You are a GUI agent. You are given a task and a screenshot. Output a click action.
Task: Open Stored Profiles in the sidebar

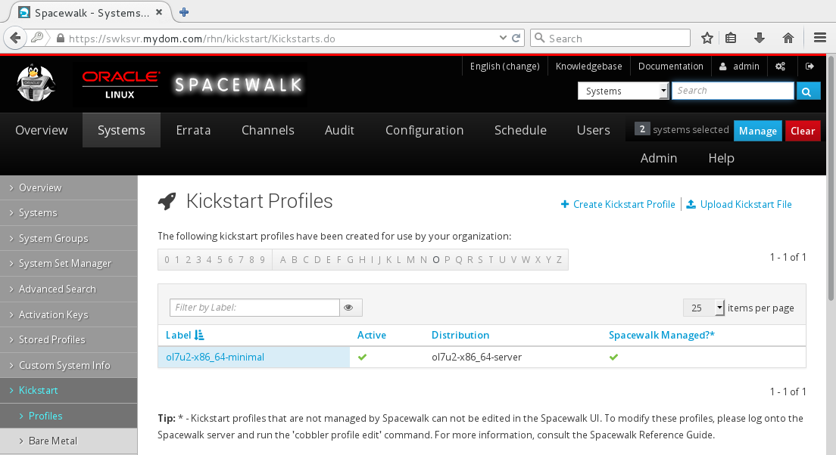click(69, 339)
